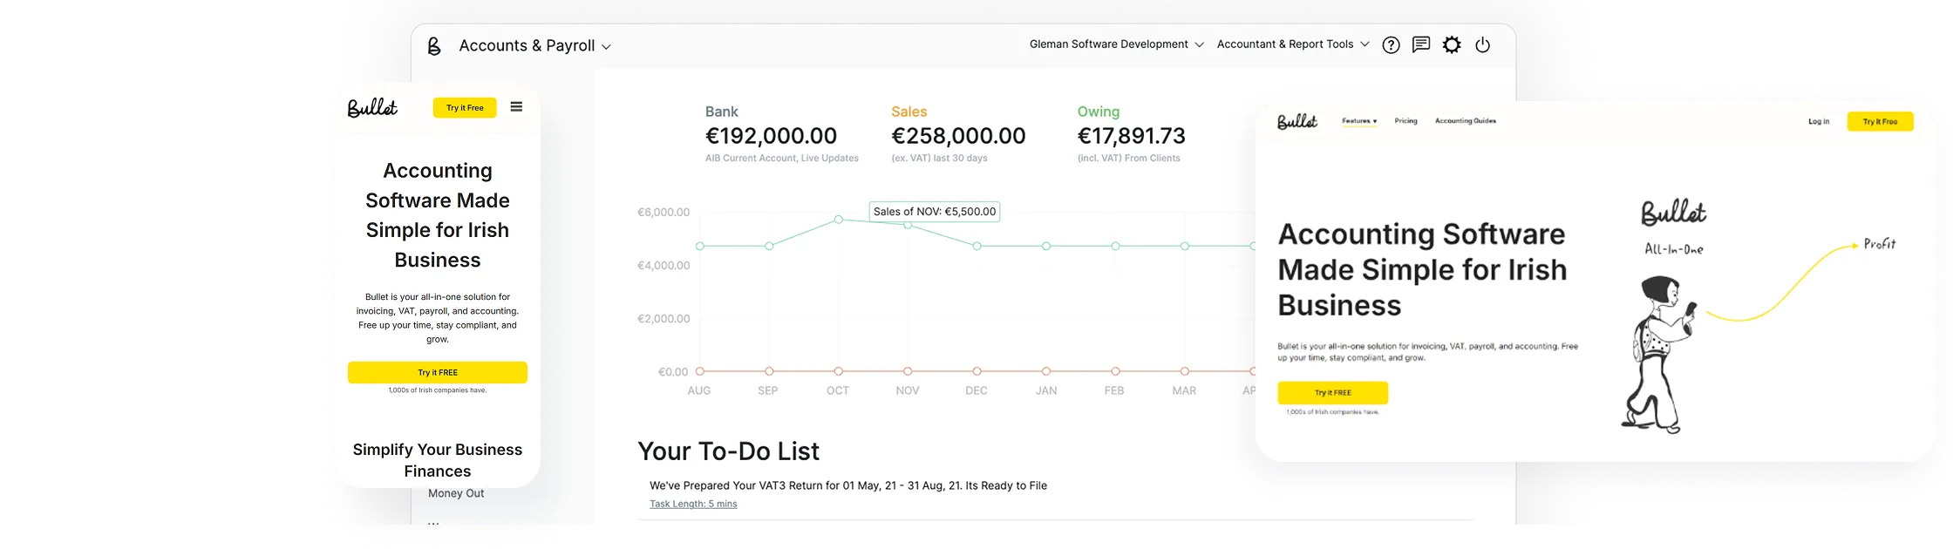This screenshot has width=1960, height=549.
Task: Open Features dropdown on website preview
Action: (x=1359, y=121)
